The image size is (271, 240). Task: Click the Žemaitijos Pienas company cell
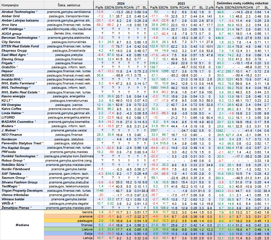tap(15, 208)
